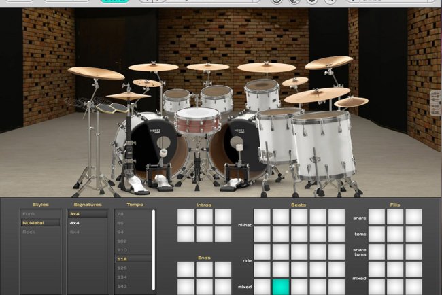This screenshot has width=442, height=295.
Task: Trigger middle toms Fills pad
Action: tap(395, 234)
